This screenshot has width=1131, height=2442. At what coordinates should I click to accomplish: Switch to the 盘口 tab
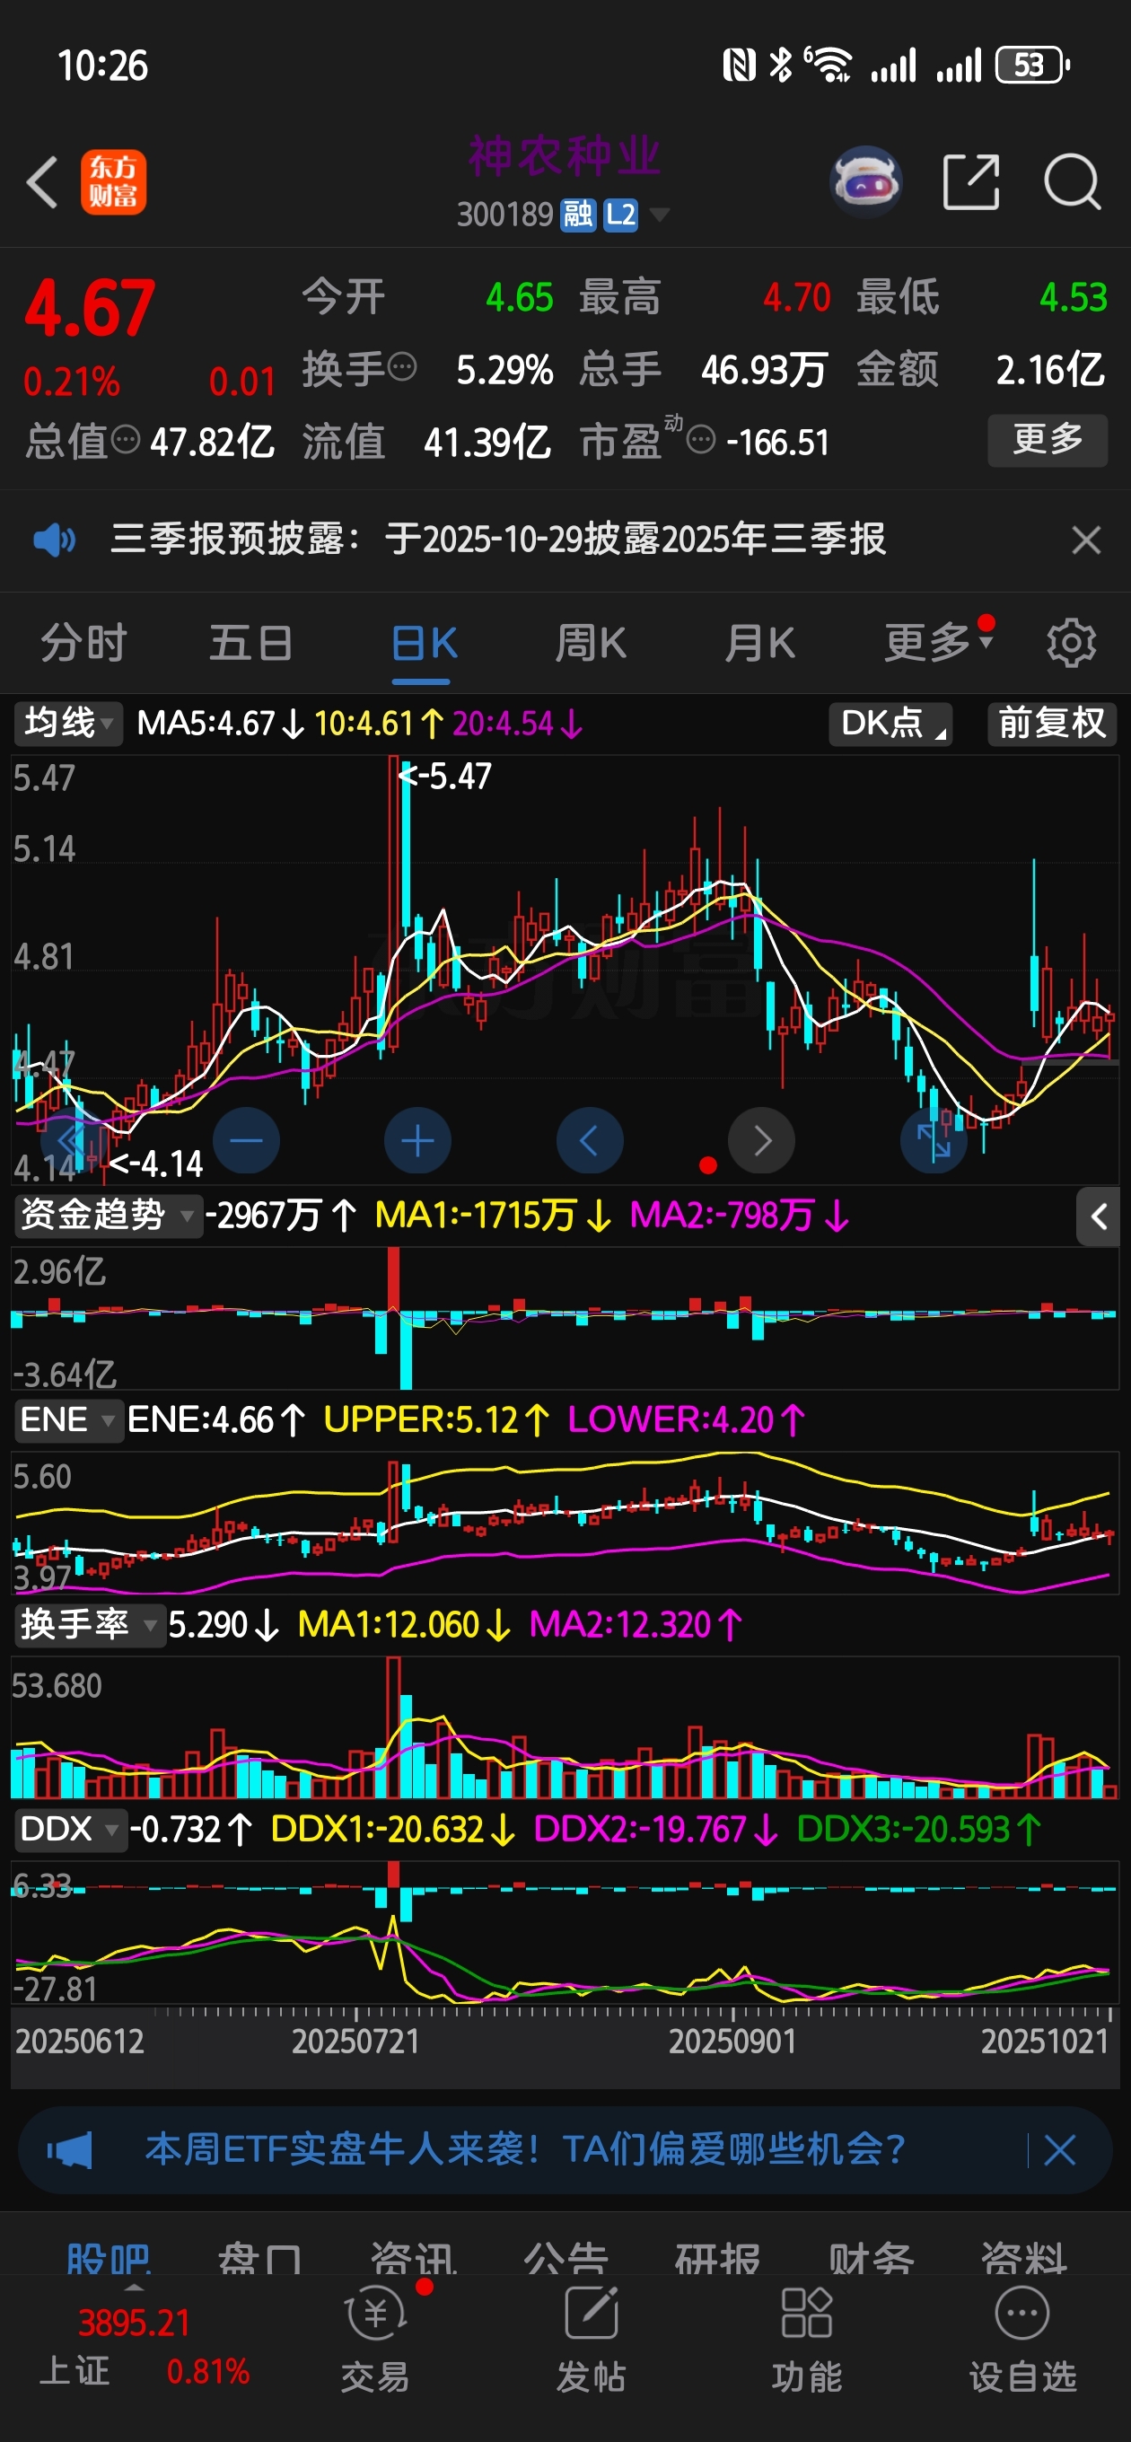[x=259, y=2260]
